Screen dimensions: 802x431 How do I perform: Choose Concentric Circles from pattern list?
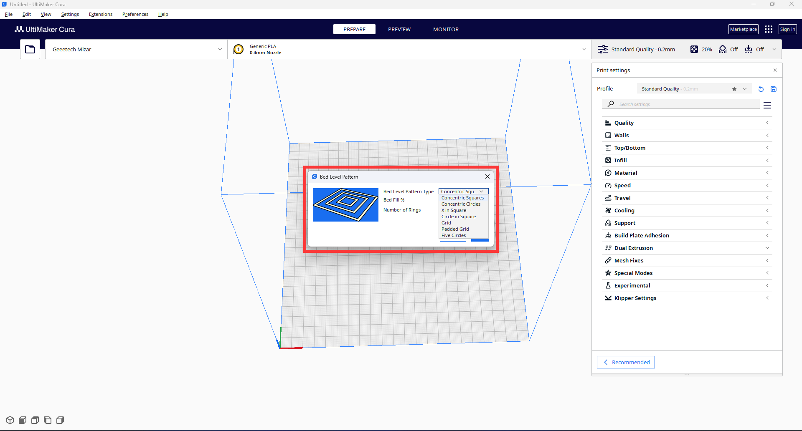click(463, 204)
